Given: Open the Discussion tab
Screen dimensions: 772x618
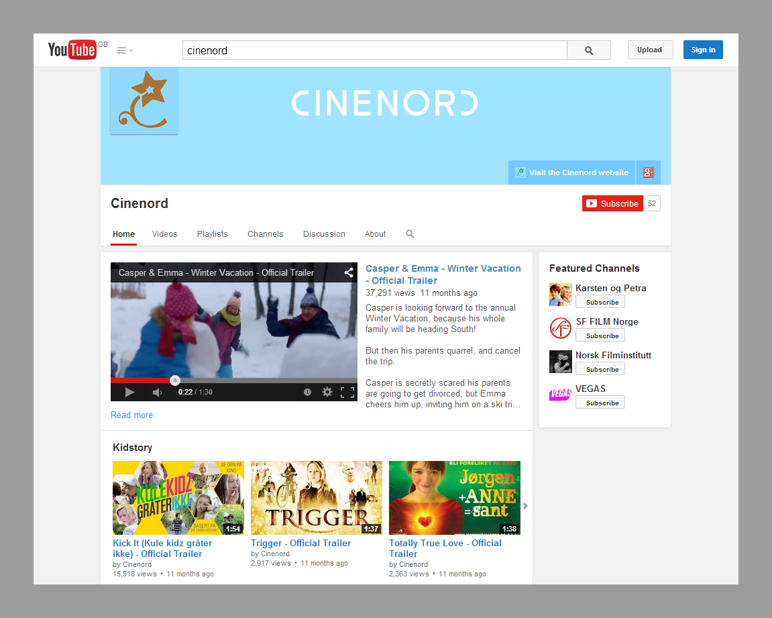Looking at the screenshot, I should pyautogui.click(x=324, y=234).
